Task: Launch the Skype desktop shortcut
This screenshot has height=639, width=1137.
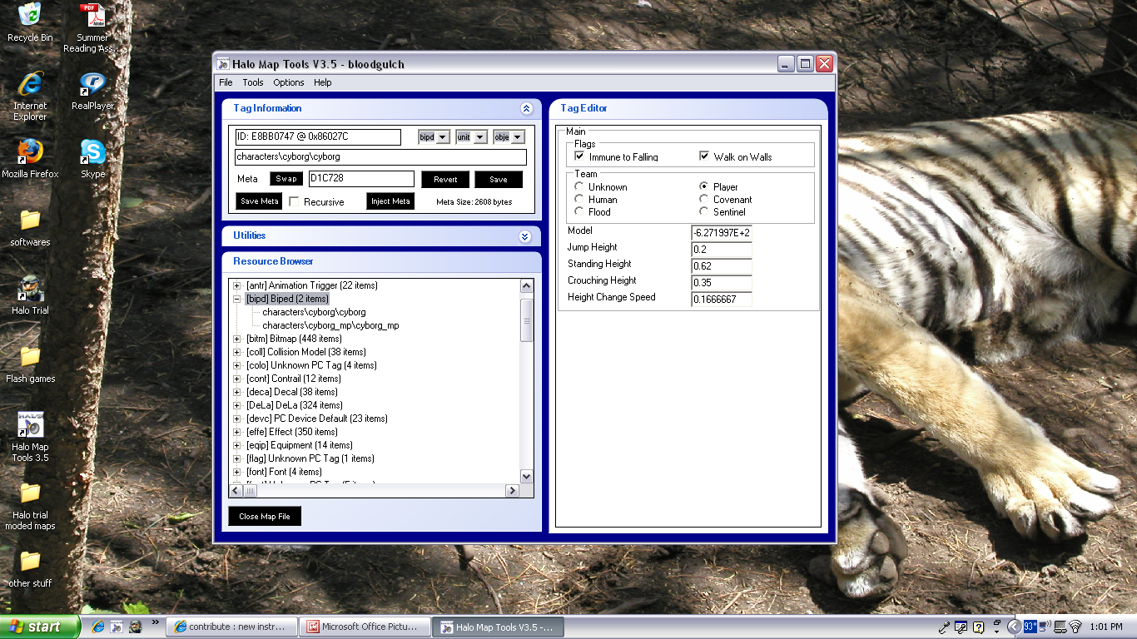Action: (x=92, y=159)
